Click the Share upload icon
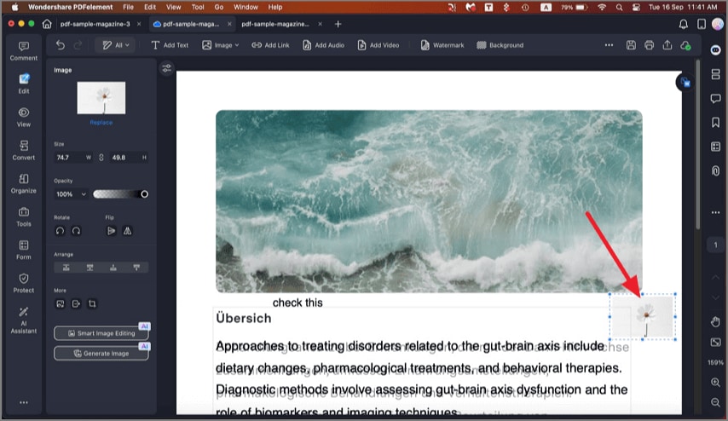Screen dimensions: 728x421 pyautogui.click(x=667, y=45)
